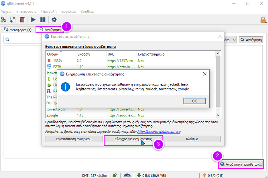Switch to the Μεταφορές (1) tab
Image resolution: width=268 pixels, height=178 pixels.
click(18, 30)
